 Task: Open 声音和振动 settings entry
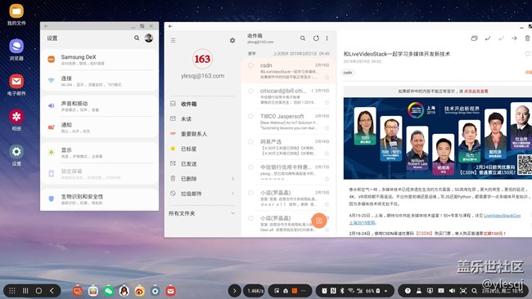tap(99, 106)
